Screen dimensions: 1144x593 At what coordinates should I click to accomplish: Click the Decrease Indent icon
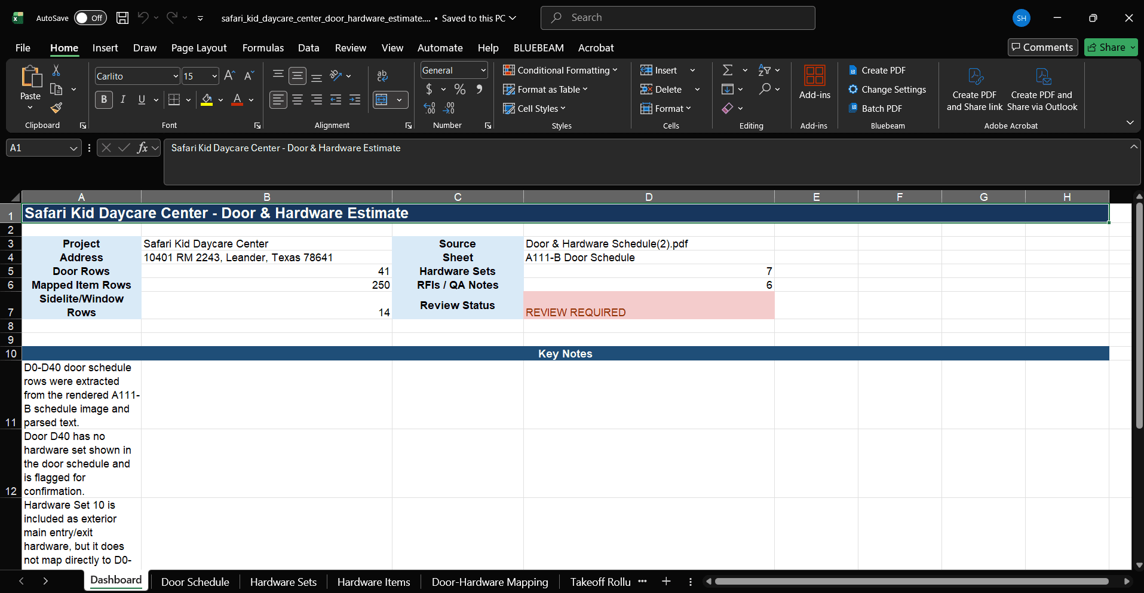[x=336, y=100]
